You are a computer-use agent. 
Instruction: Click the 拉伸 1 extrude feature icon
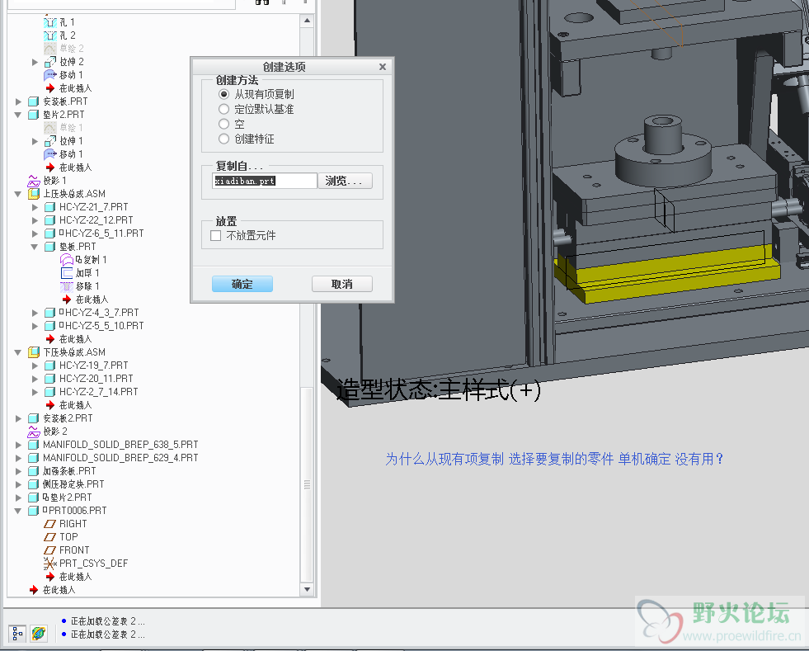[x=50, y=141]
